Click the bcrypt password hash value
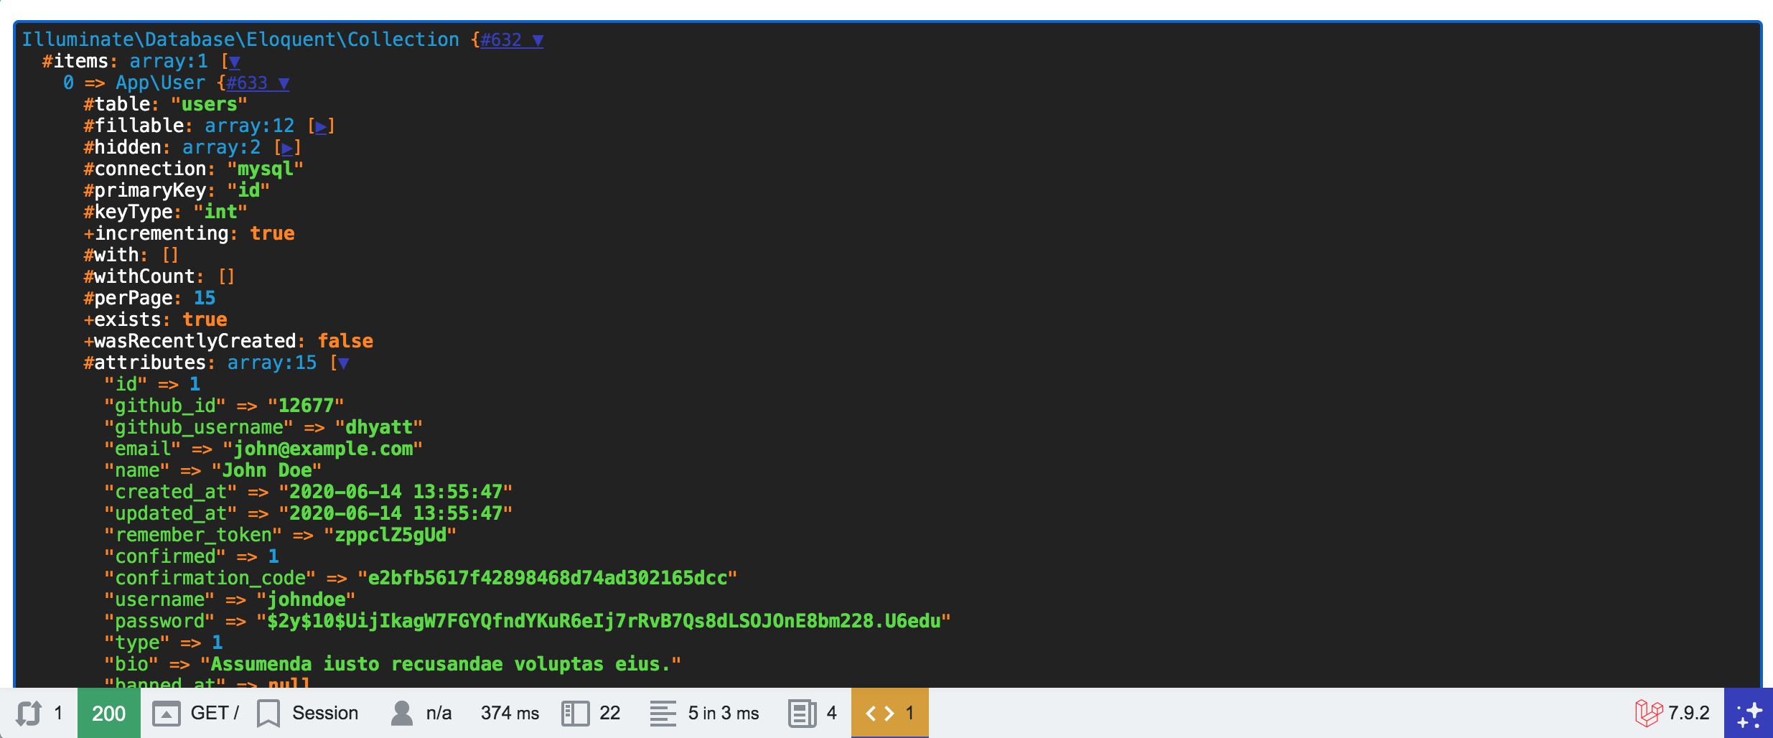This screenshot has height=738, width=1773. (x=604, y=622)
